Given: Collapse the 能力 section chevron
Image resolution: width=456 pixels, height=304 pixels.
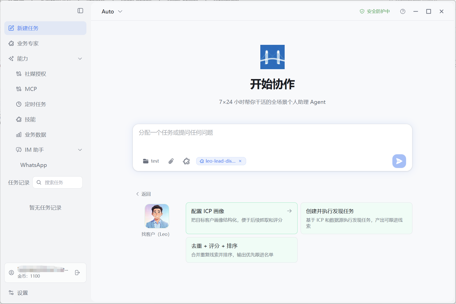Looking at the screenshot, I should point(80,59).
